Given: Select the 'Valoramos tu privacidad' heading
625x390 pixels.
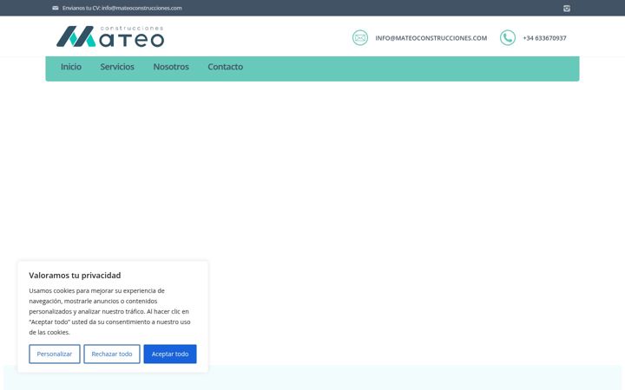Looking at the screenshot, I should (x=75, y=276).
